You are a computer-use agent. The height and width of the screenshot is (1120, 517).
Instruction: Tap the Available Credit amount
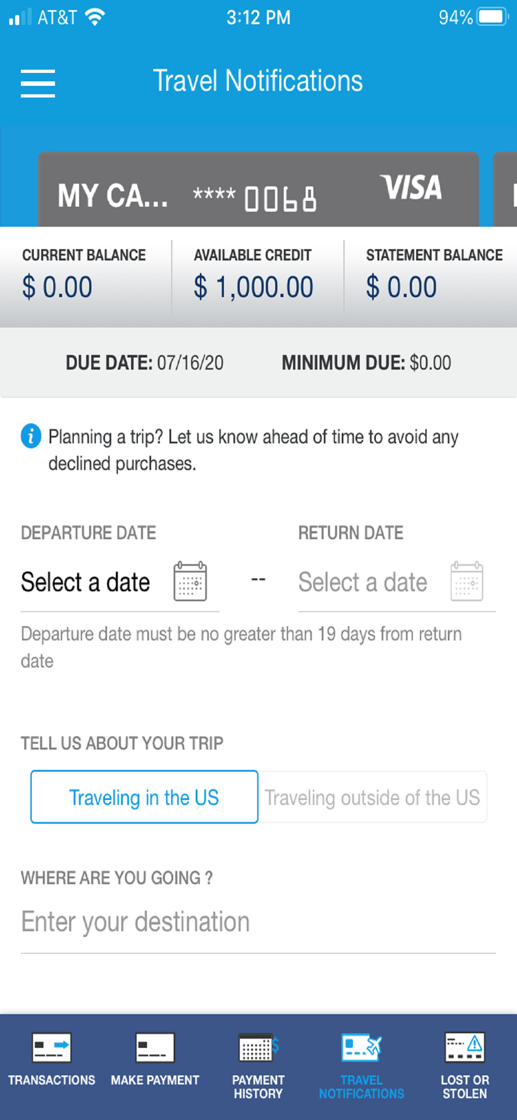tap(253, 287)
